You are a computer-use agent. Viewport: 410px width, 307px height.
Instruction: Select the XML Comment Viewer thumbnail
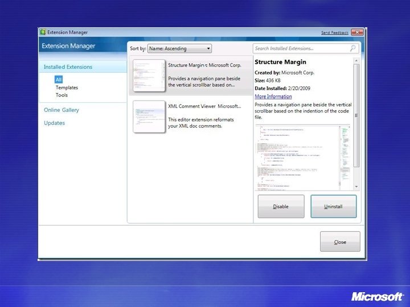(x=149, y=117)
